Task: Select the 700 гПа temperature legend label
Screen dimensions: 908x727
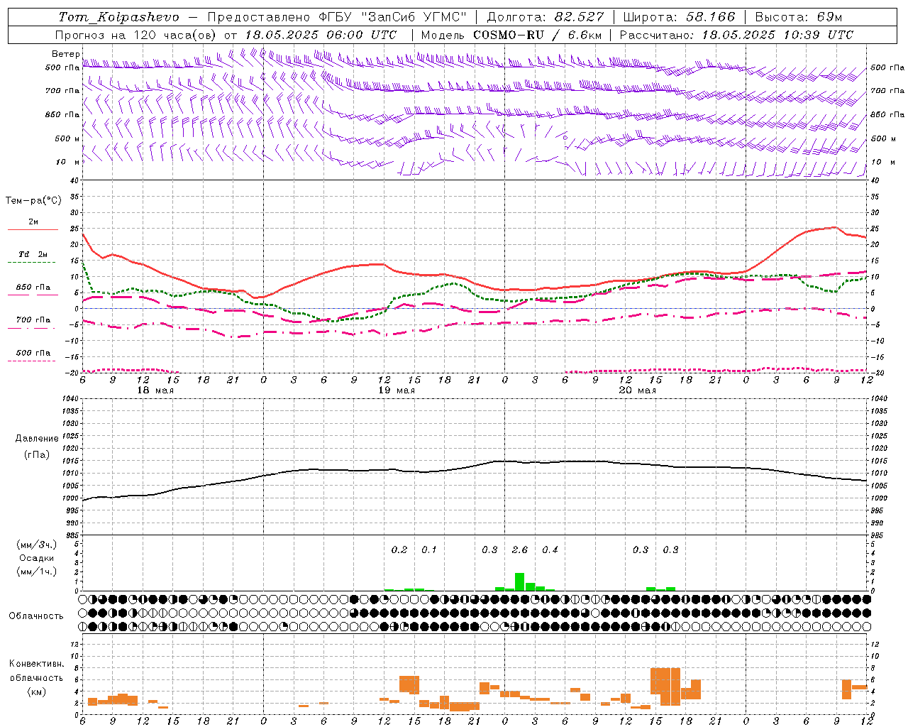Action: click(x=33, y=319)
